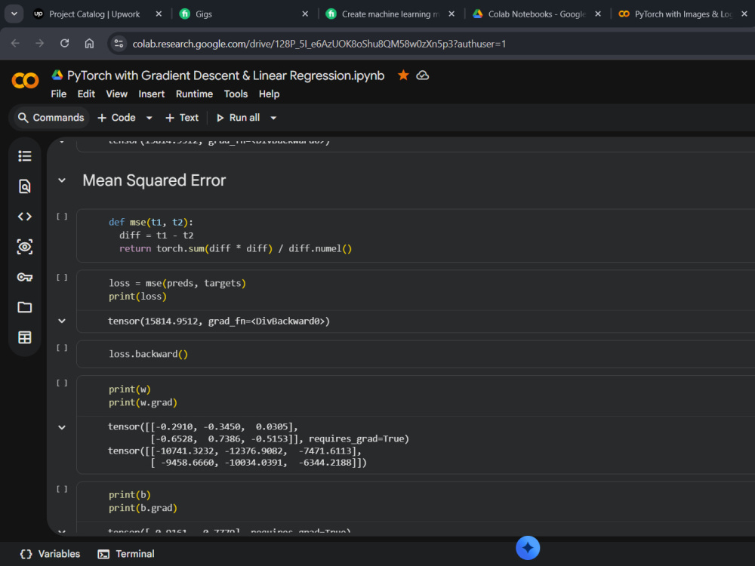This screenshot has height=566, width=755.
Task: Click the site information icon in address bar
Action: coord(119,44)
